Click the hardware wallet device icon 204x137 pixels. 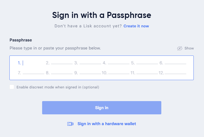pos(70,124)
